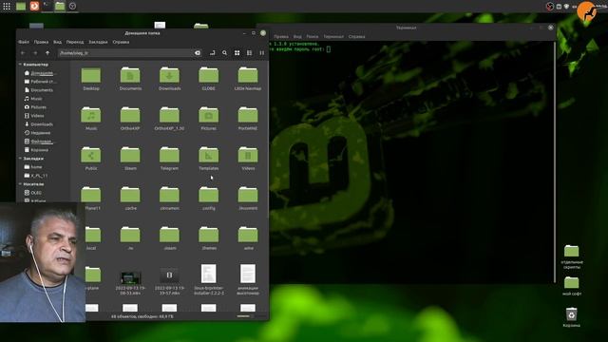Open the Поиск menu in Terminal window
The image size is (608, 342).
click(x=313, y=36)
